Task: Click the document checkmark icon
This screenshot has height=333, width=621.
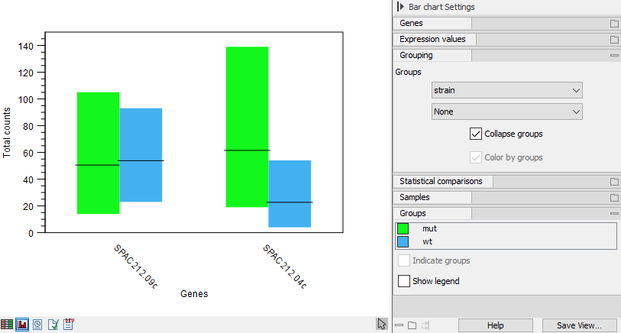Action: pos(53,325)
